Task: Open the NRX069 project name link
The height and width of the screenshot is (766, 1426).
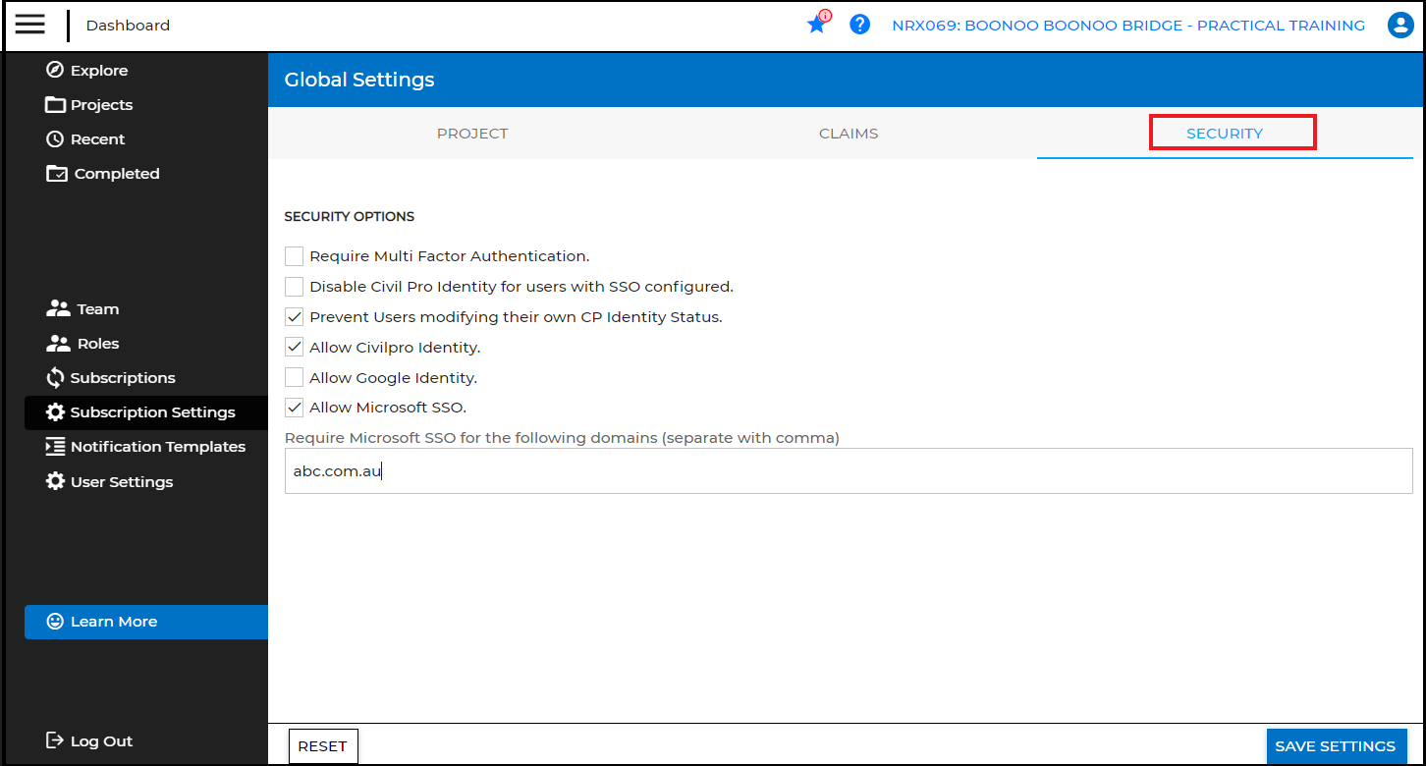Action: pos(1127,26)
